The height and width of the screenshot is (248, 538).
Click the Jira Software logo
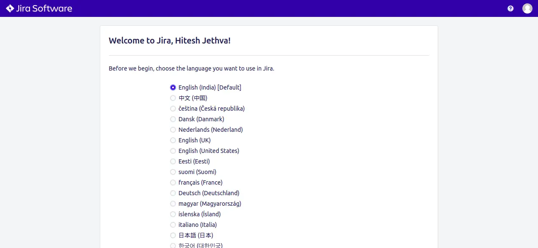pos(39,8)
